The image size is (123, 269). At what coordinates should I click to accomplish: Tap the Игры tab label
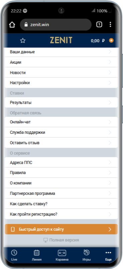pos(86,259)
